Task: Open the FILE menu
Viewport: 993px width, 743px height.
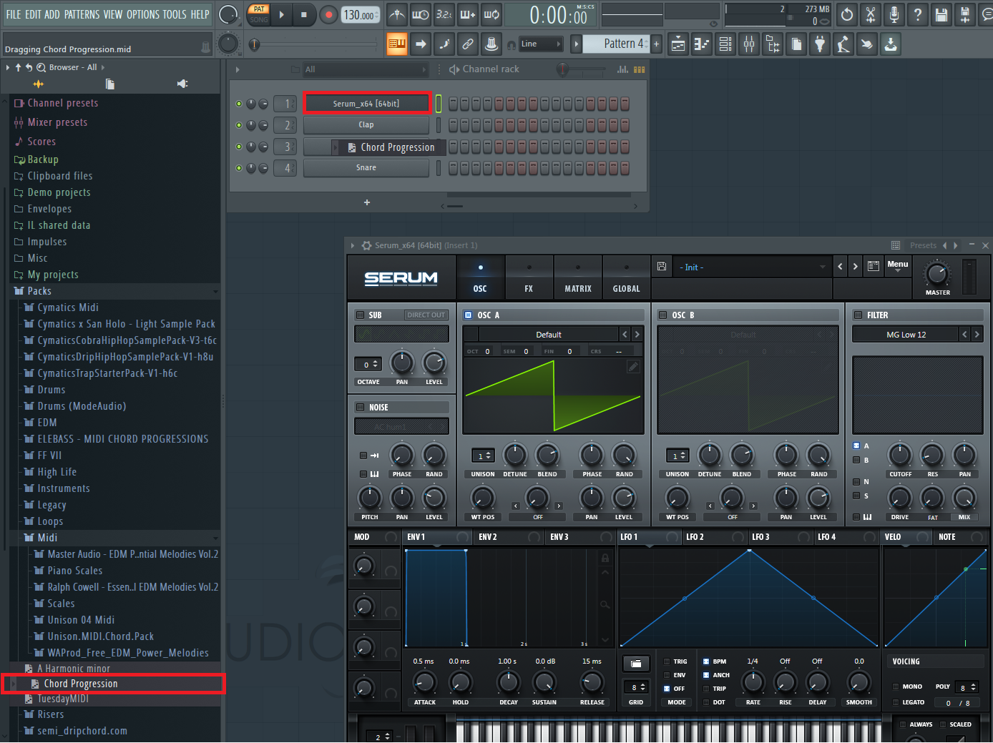Action: pos(14,14)
